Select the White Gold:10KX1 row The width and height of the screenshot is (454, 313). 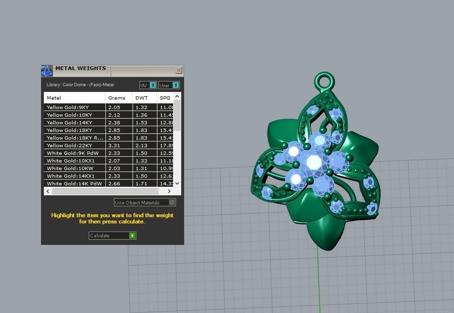[109, 161]
